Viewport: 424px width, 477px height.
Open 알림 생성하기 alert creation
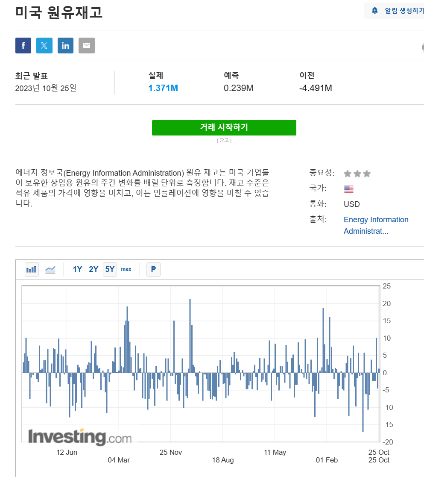(x=404, y=11)
